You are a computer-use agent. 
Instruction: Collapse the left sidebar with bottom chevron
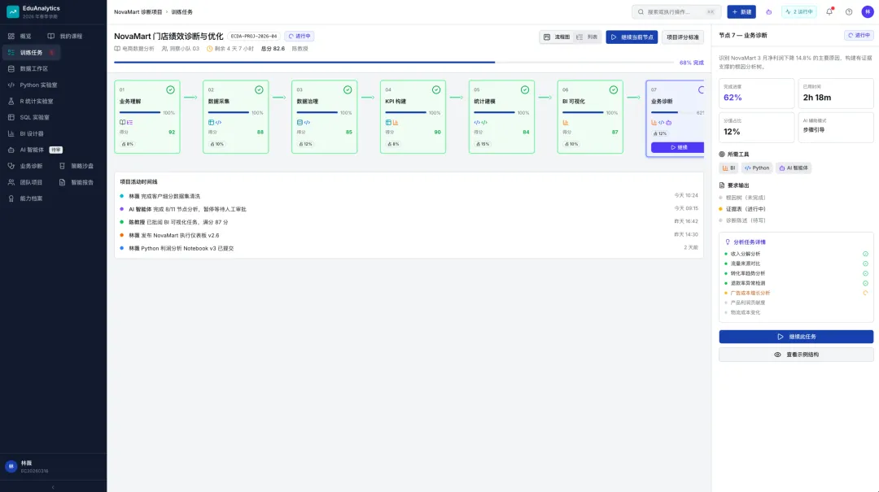(53, 487)
